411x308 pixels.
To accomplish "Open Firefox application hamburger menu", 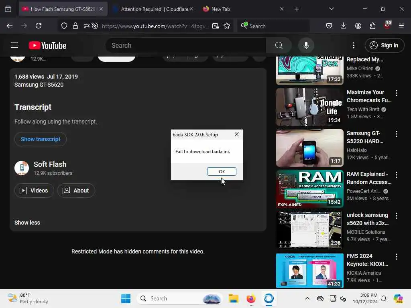I will [x=401, y=26].
